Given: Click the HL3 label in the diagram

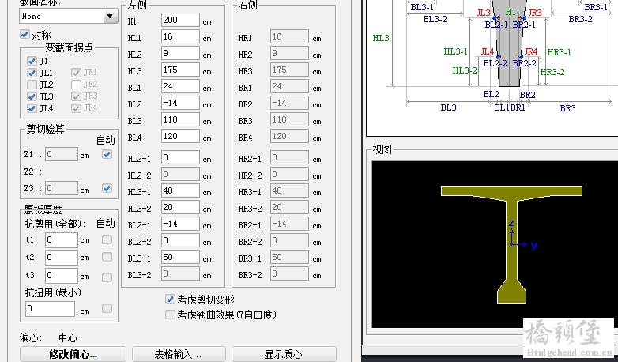Looking at the screenshot, I should pyautogui.click(x=381, y=38).
